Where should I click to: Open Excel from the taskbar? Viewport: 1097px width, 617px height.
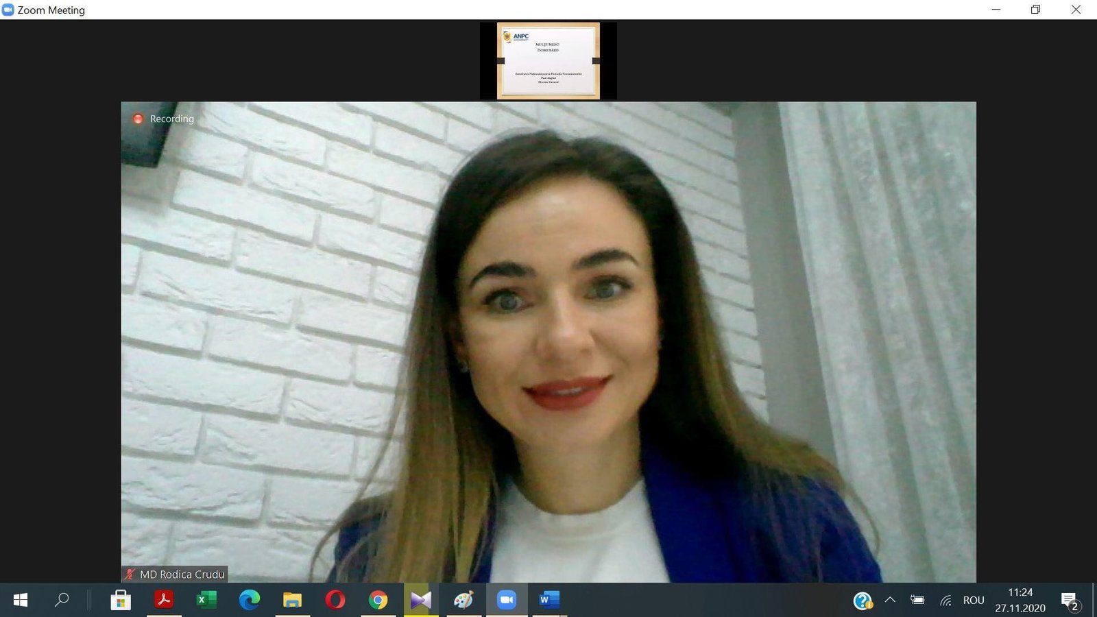click(x=206, y=600)
